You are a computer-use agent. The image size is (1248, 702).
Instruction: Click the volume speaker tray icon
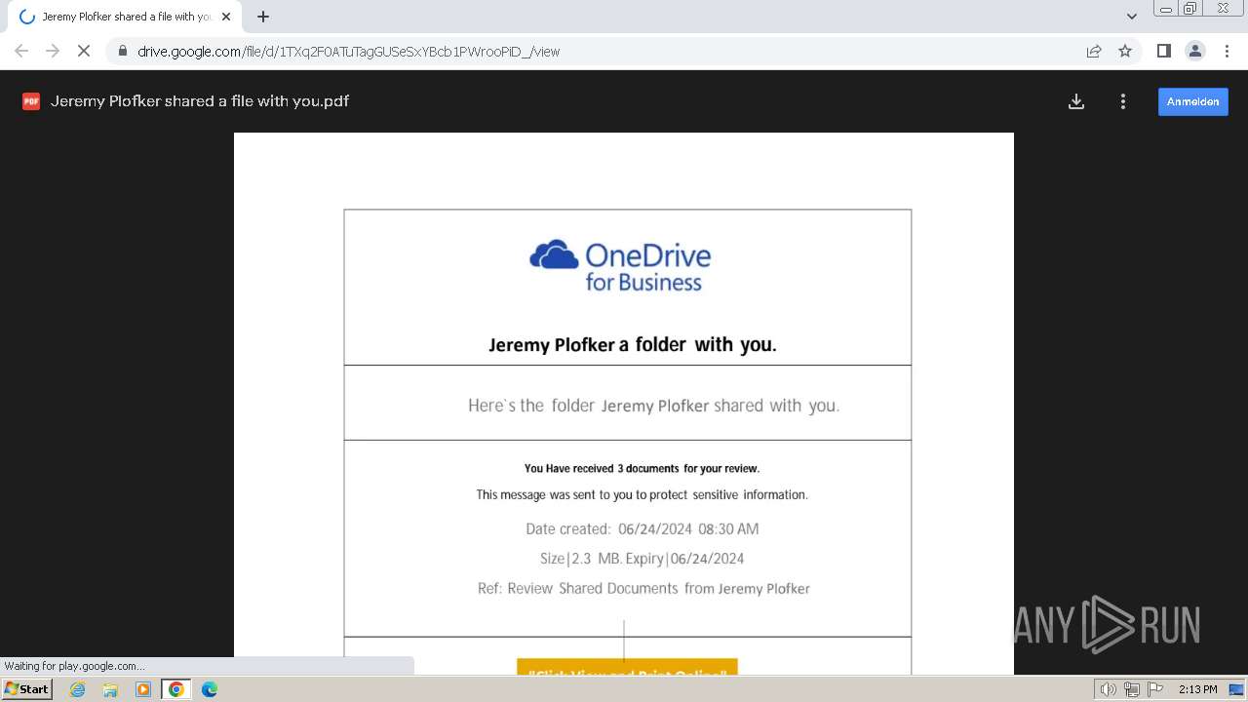pyautogui.click(x=1109, y=689)
